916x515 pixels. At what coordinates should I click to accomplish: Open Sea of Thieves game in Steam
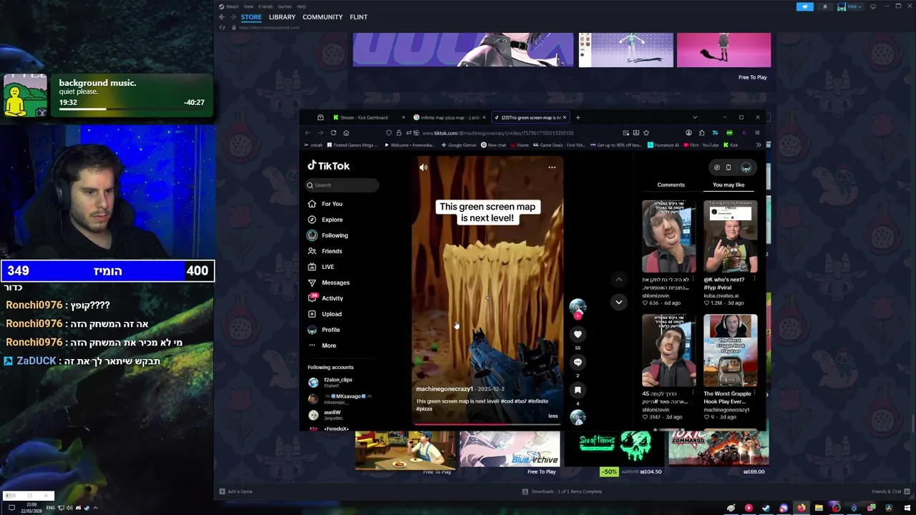613,449
